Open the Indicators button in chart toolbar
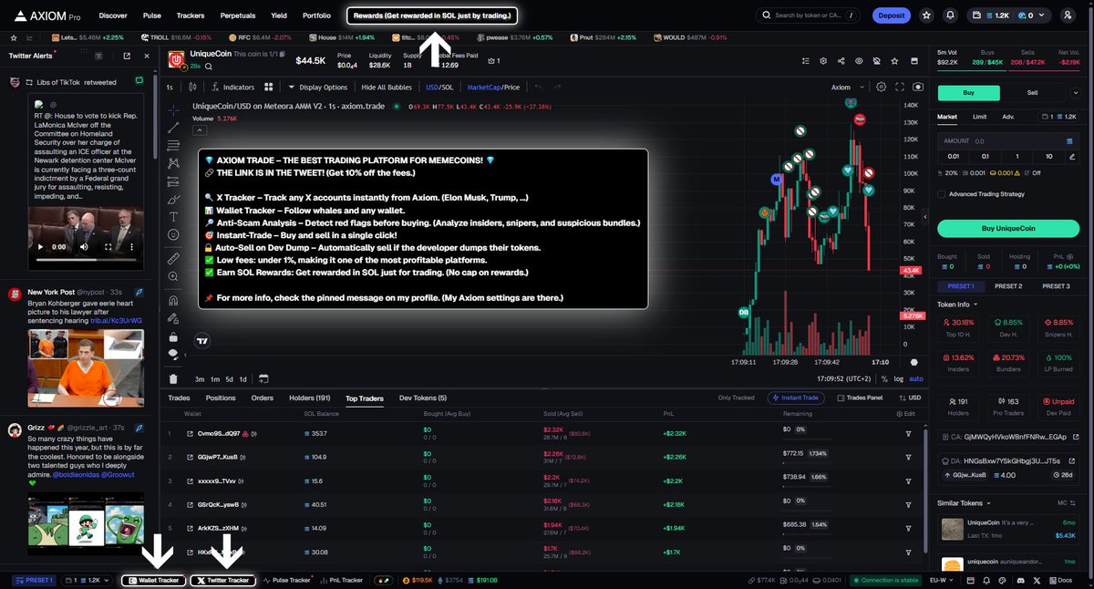 click(232, 87)
